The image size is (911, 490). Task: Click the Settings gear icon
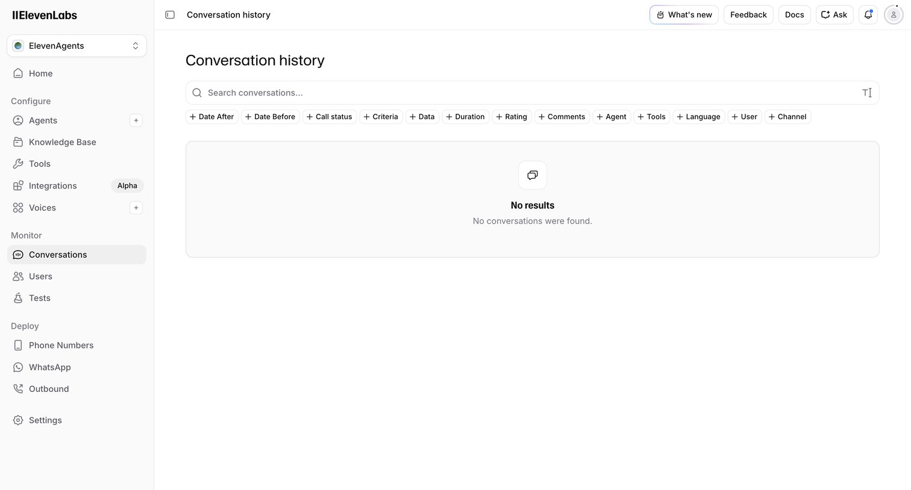click(x=18, y=420)
